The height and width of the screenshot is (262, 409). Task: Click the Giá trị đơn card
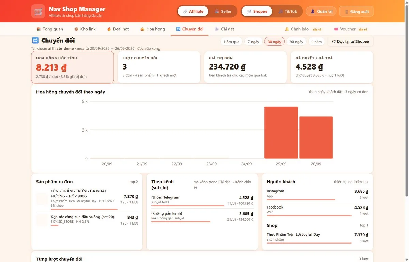246,67
